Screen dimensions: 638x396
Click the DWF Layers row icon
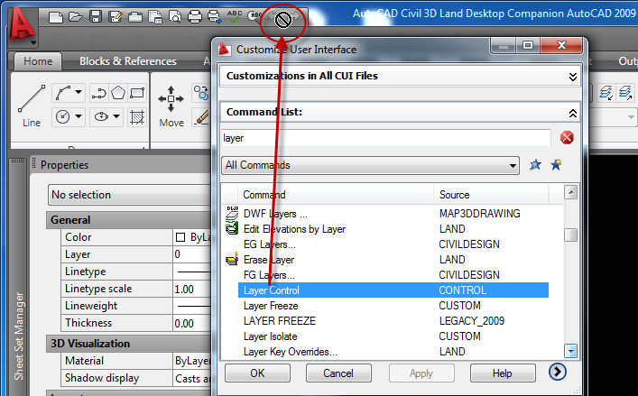click(232, 213)
